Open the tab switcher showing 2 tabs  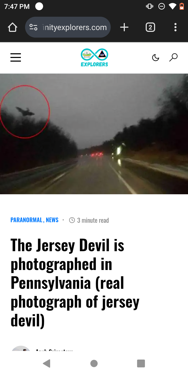point(150,27)
